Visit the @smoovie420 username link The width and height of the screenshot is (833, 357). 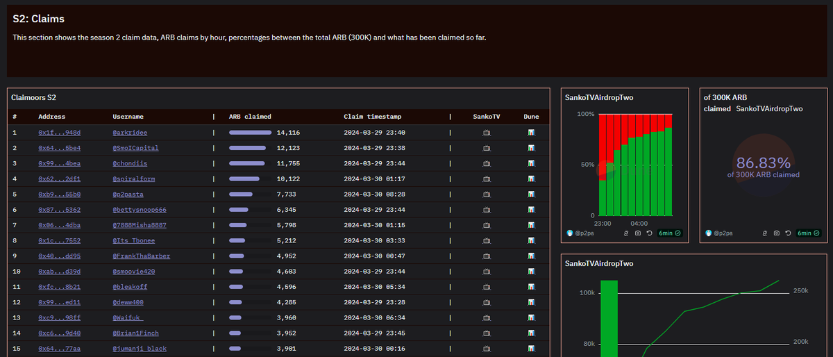point(134,271)
